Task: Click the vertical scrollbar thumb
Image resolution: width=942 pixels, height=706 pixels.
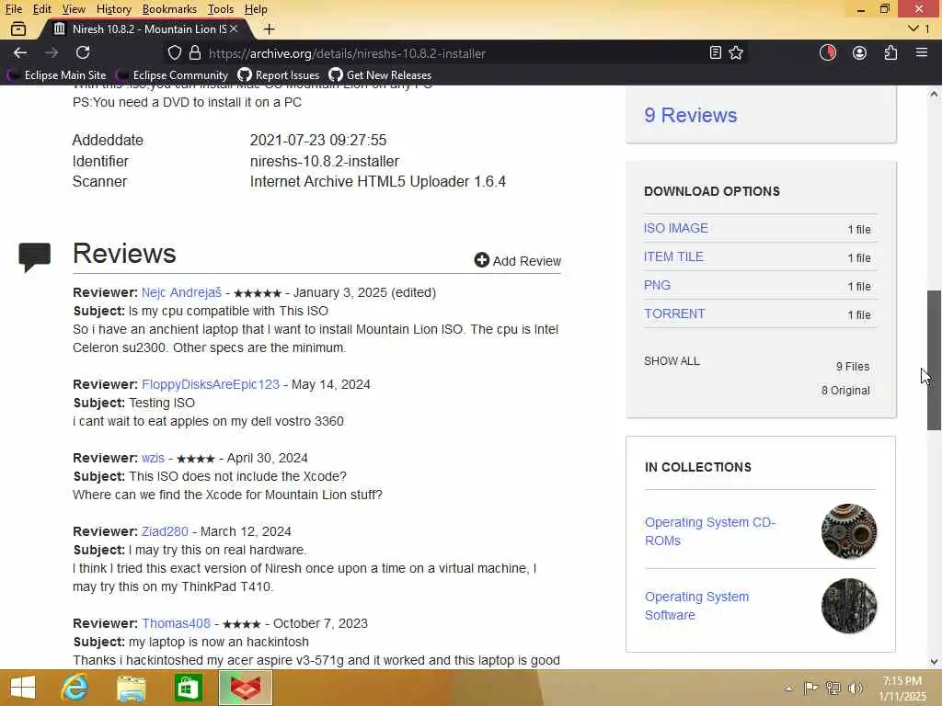Action: 934,360
